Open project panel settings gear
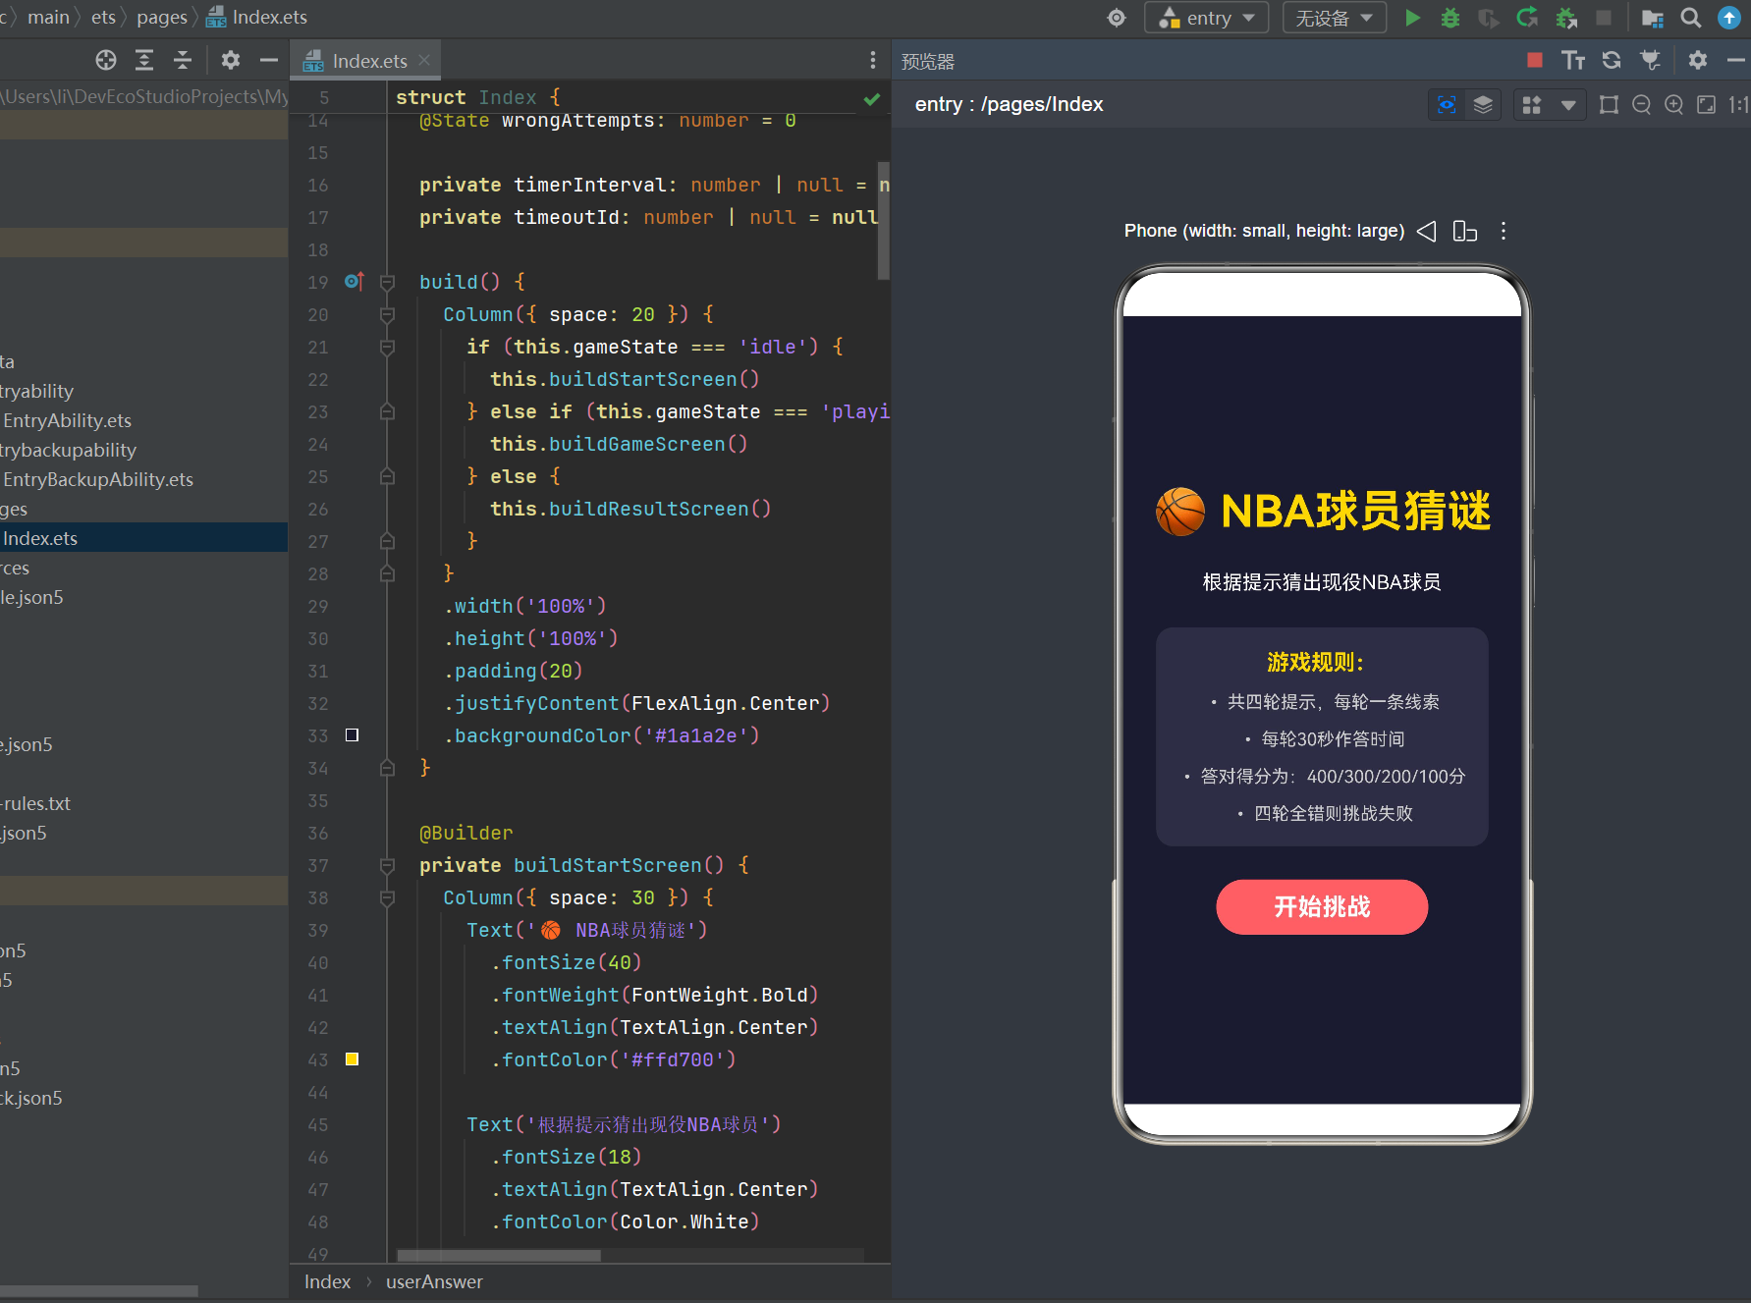 point(231,61)
